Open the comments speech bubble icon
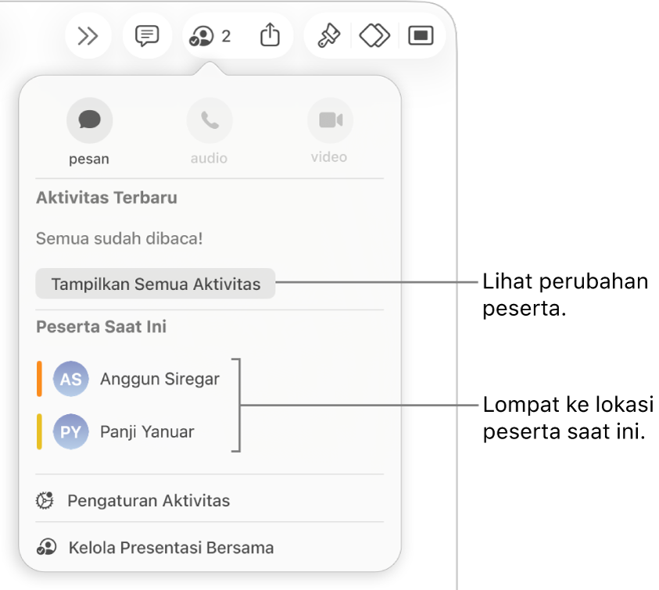 [x=147, y=36]
